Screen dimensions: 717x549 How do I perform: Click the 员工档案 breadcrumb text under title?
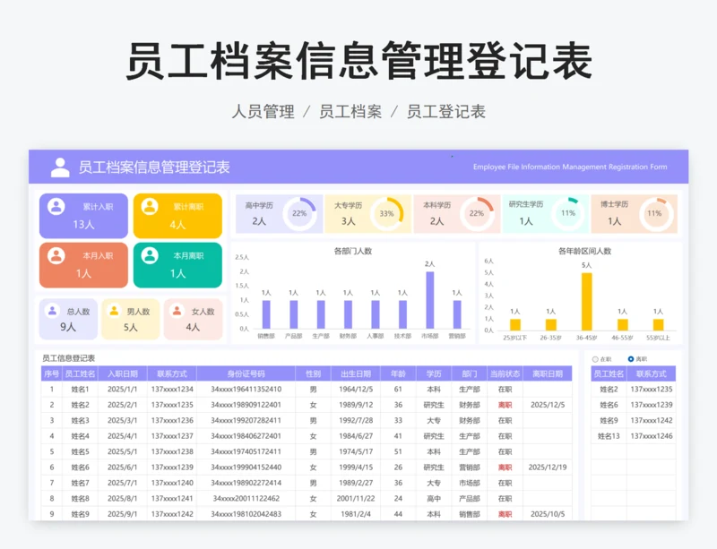pos(350,112)
